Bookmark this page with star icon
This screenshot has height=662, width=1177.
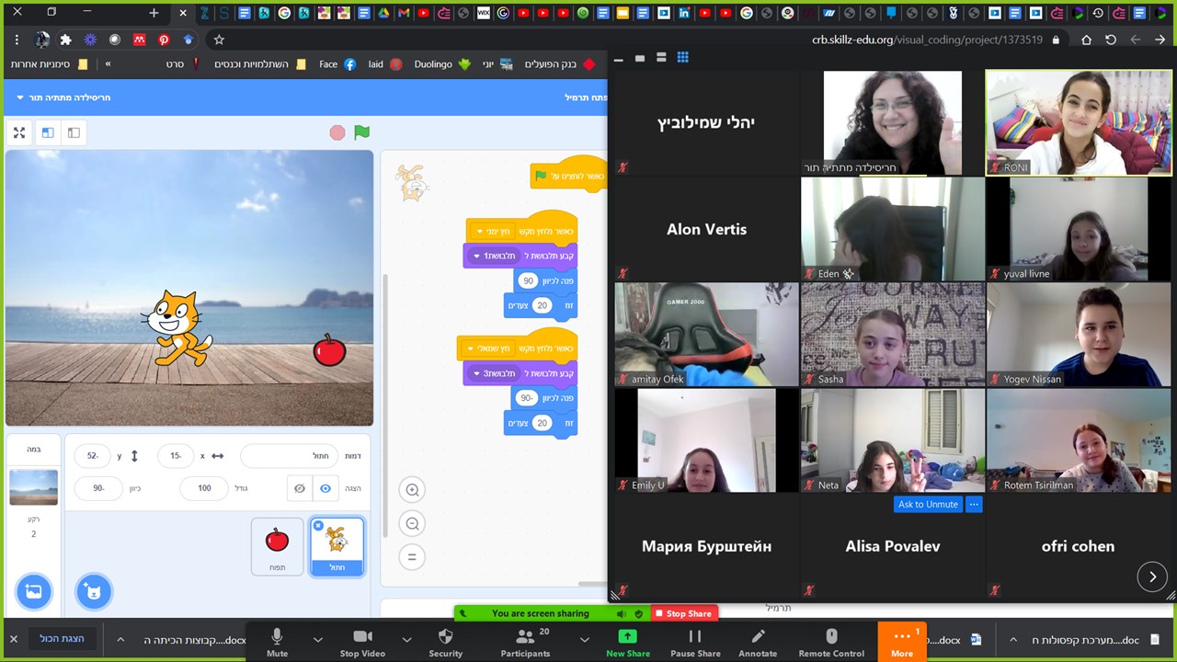point(219,40)
